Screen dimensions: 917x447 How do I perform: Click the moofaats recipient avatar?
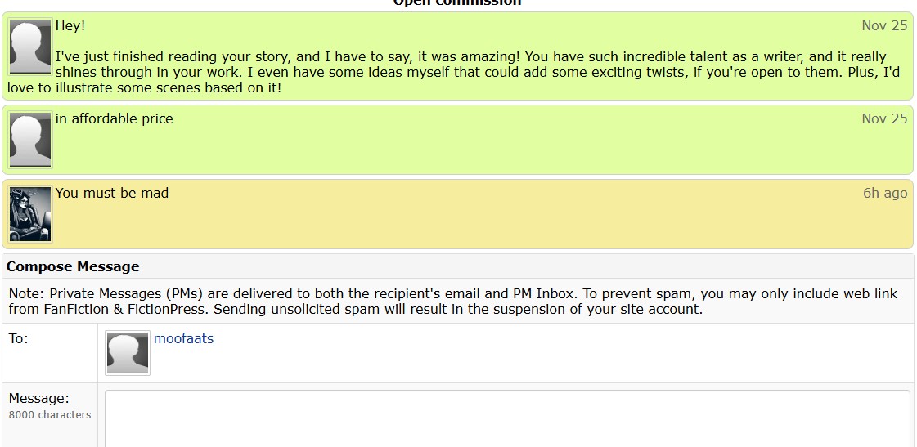pyautogui.click(x=128, y=353)
